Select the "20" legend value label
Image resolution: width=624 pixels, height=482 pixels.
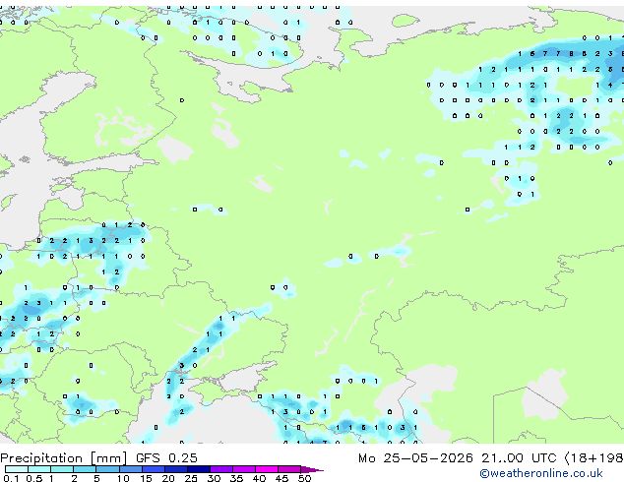coord(168,478)
